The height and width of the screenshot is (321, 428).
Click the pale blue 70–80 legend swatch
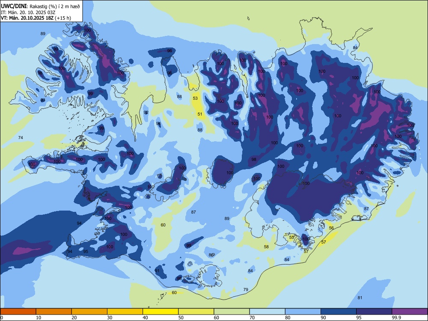[x=267, y=312]
